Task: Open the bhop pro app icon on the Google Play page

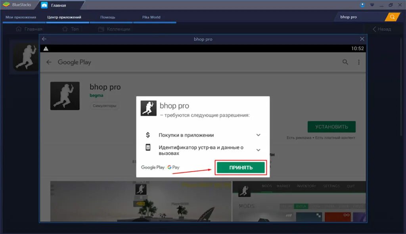Action: 65,96
